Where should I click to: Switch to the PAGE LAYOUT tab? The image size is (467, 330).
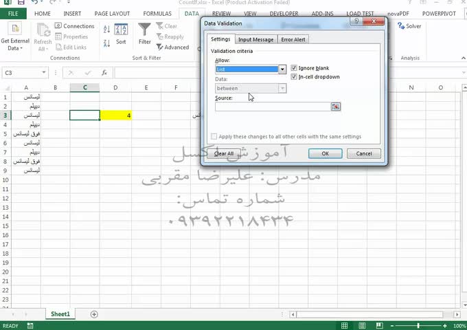(x=112, y=14)
